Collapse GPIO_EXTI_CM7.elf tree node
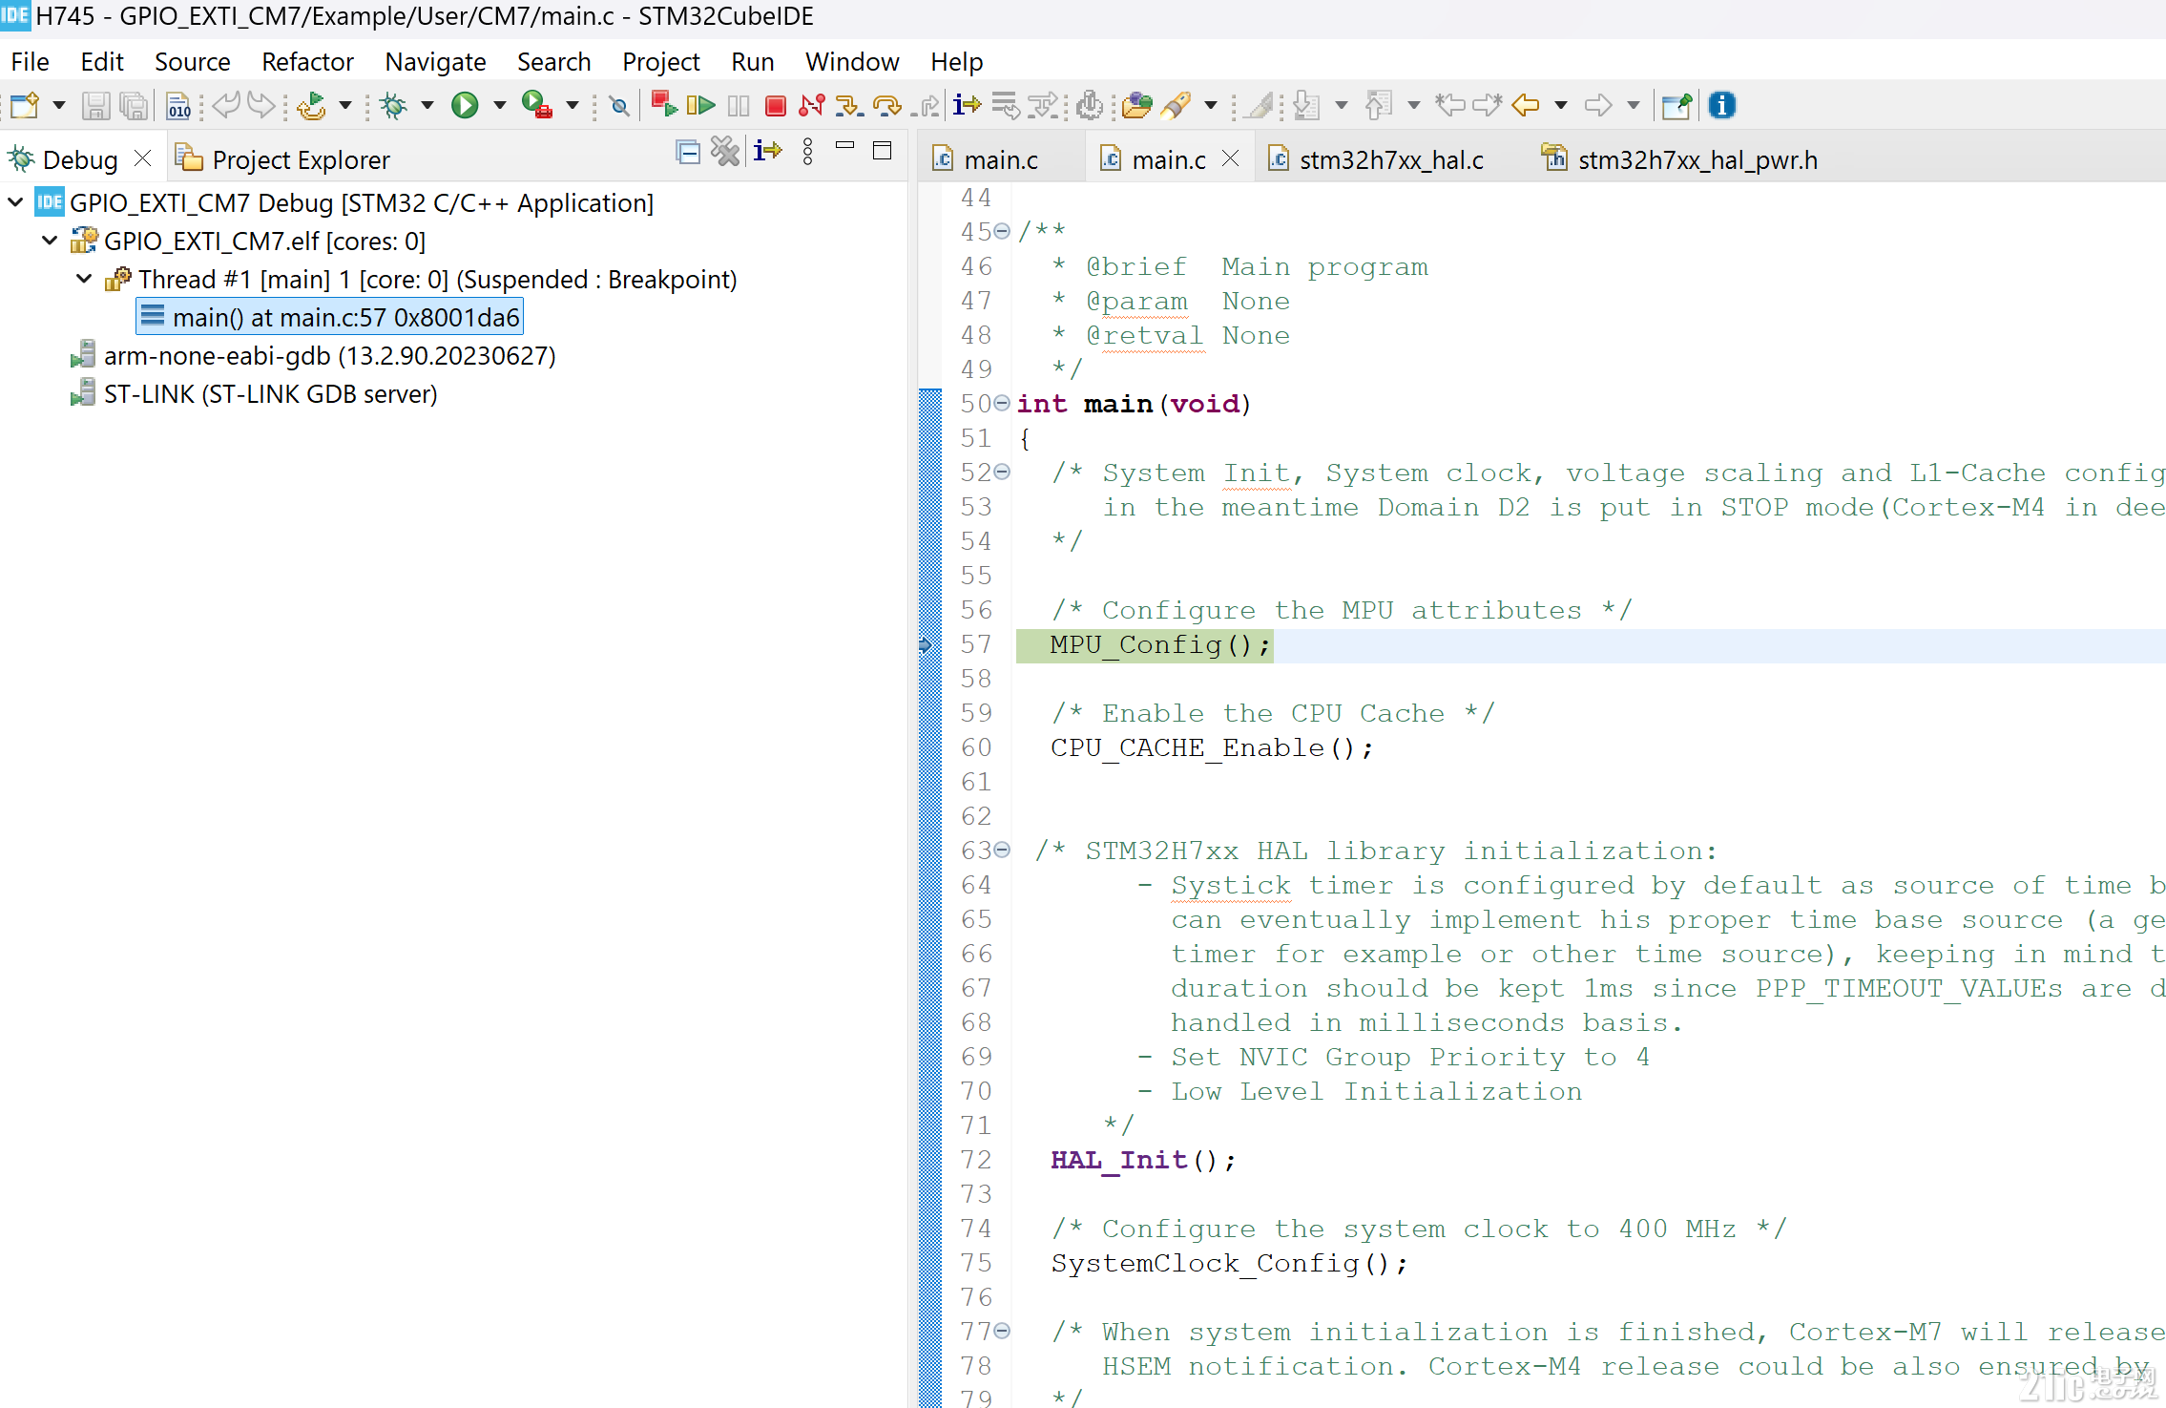The width and height of the screenshot is (2166, 1408). 50,241
